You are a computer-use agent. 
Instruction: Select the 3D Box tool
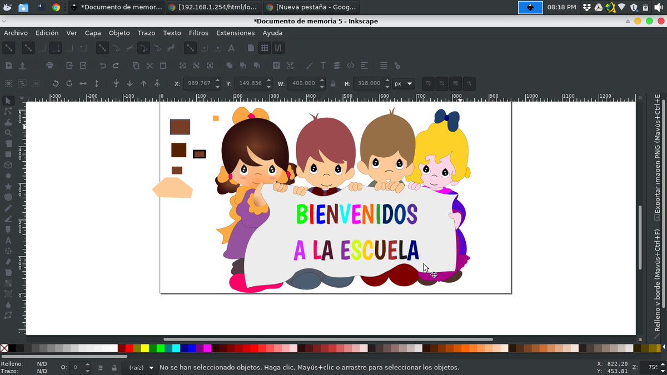pos(8,165)
